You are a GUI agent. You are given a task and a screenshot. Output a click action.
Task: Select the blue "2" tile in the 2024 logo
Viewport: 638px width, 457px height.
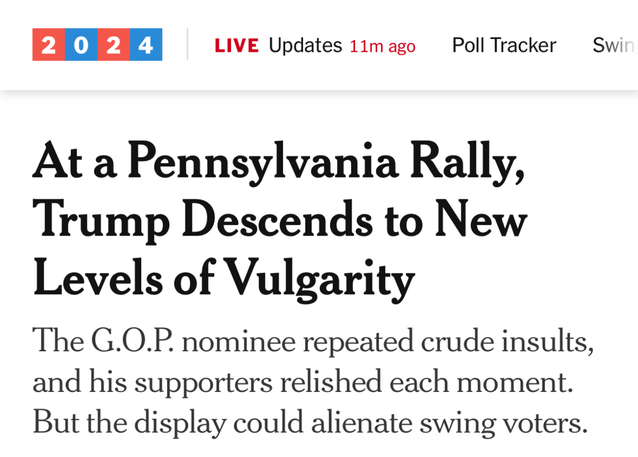point(49,45)
